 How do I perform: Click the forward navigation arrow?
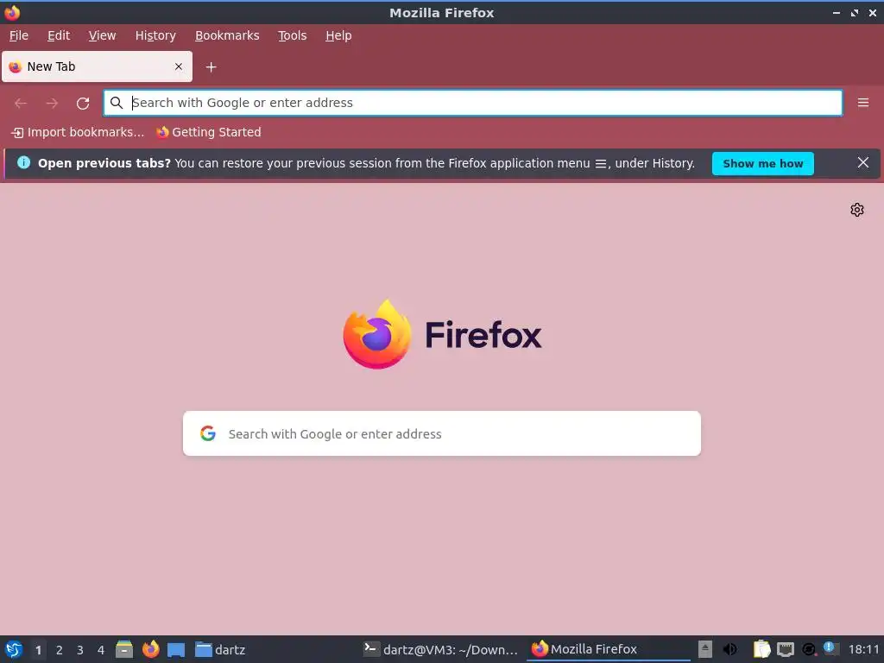[x=52, y=104]
